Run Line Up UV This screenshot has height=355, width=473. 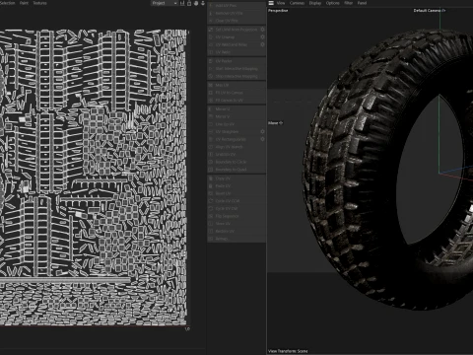pyautogui.click(x=236, y=124)
